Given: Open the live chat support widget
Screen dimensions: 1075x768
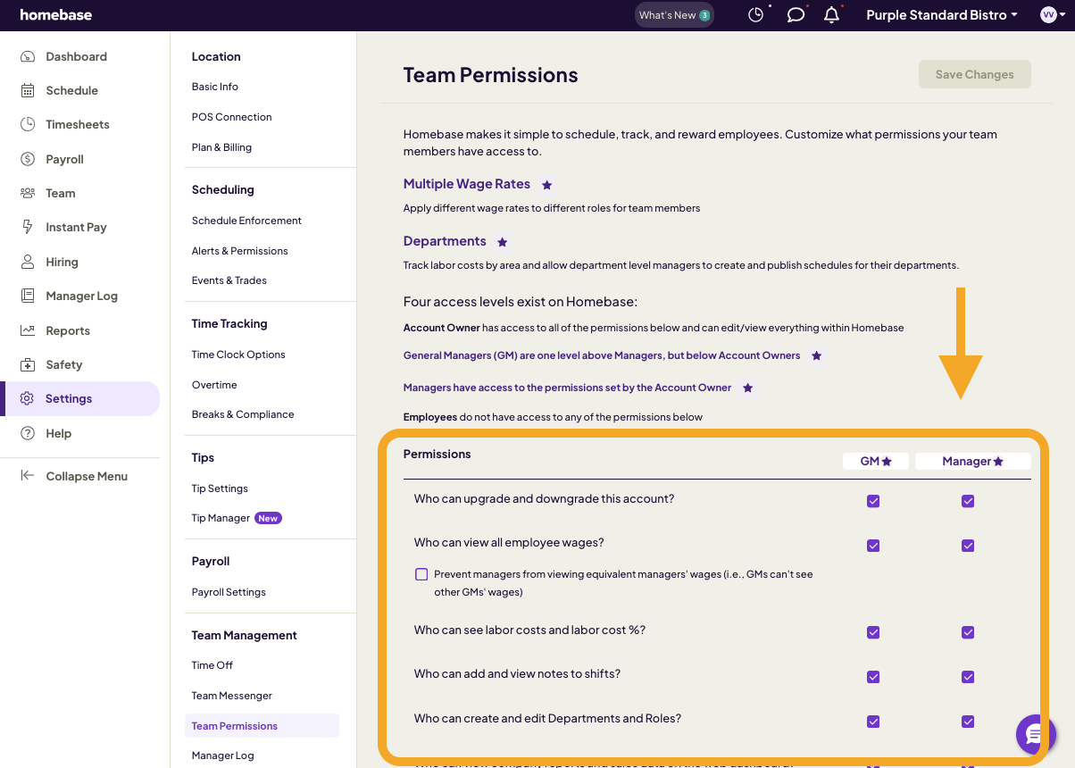Looking at the screenshot, I should (x=1035, y=734).
